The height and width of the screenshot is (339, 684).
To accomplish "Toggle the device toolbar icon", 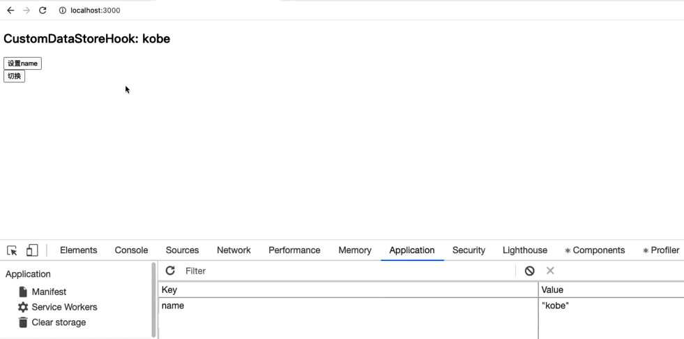I will (32, 250).
